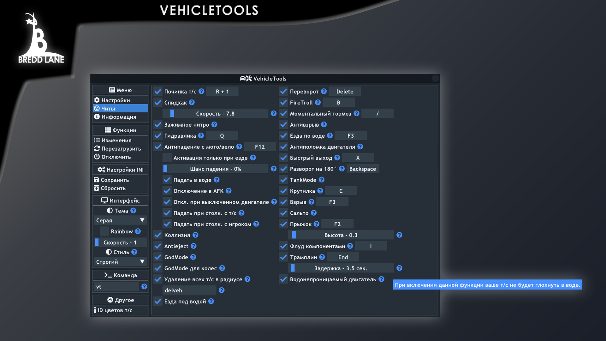Click the help icon beside the Скорость 7.8 slider

click(x=274, y=114)
